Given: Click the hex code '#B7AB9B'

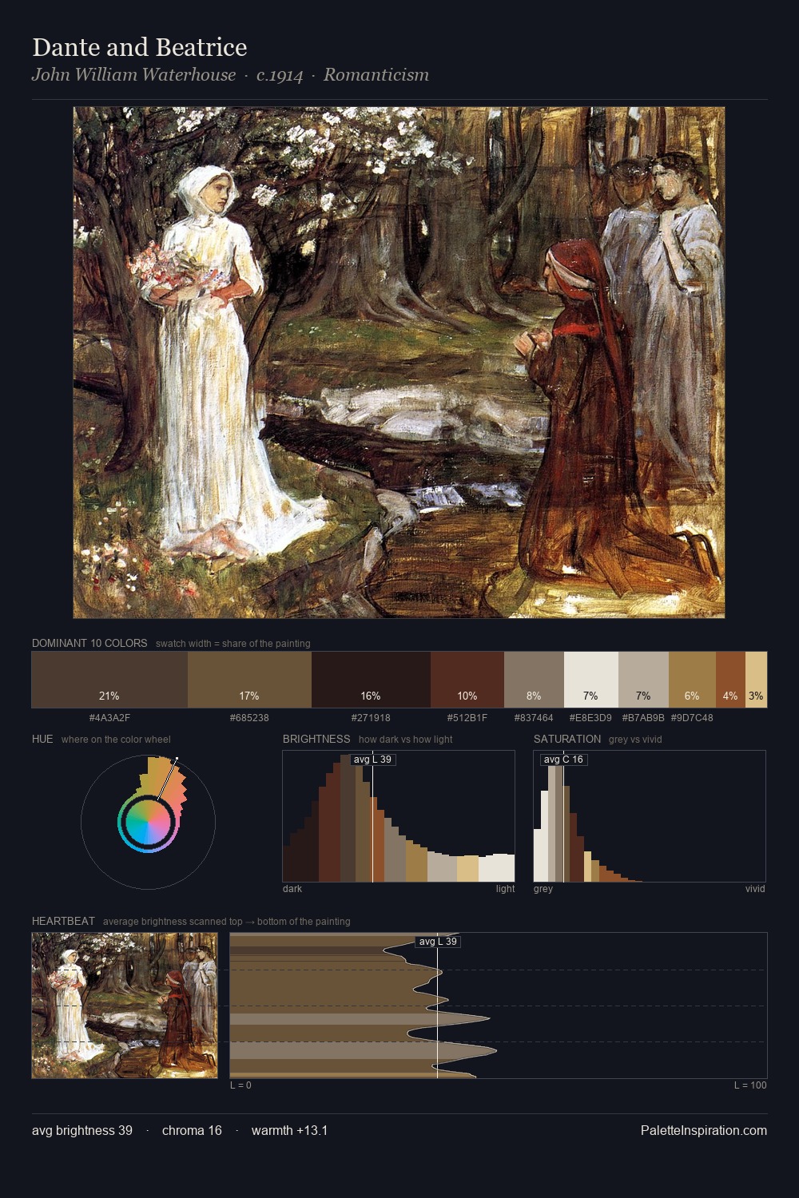Looking at the screenshot, I should coord(643,718).
